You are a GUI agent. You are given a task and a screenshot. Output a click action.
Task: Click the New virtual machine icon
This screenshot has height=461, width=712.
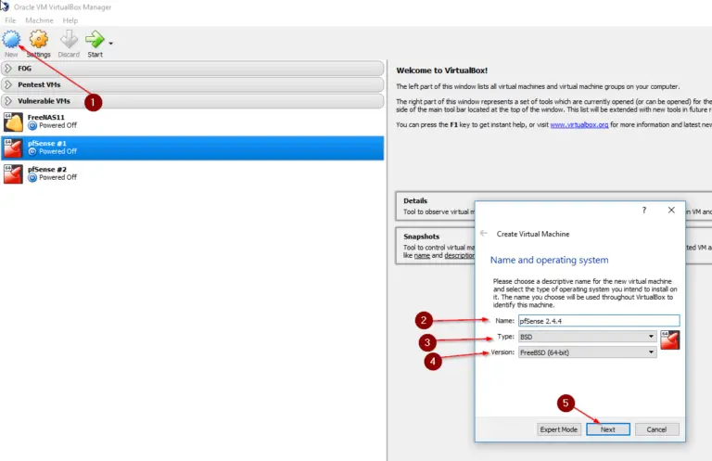pyautogui.click(x=11, y=40)
